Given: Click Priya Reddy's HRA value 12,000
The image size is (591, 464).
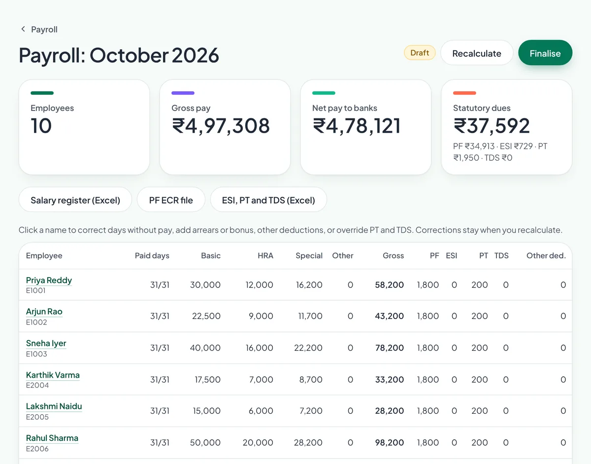Looking at the screenshot, I should click(x=260, y=285).
